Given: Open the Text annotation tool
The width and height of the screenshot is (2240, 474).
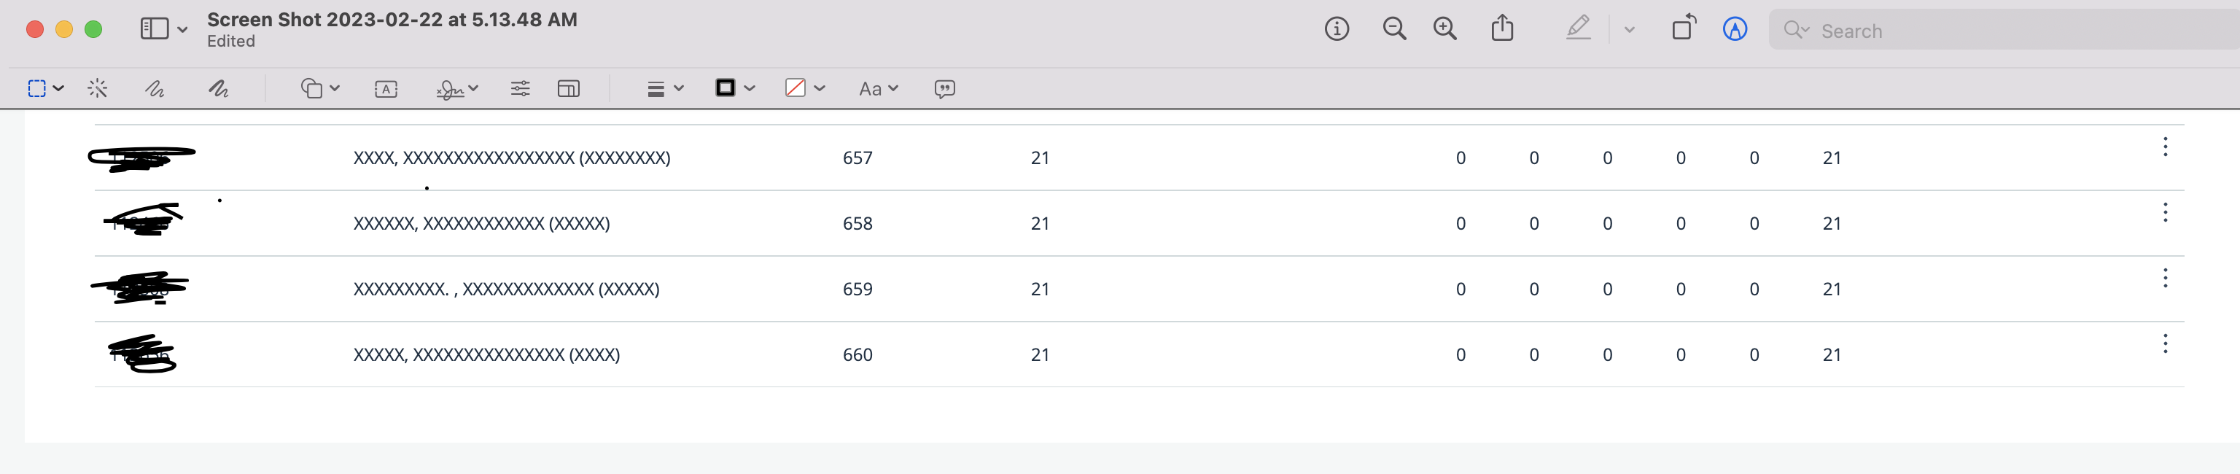Looking at the screenshot, I should (x=385, y=88).
